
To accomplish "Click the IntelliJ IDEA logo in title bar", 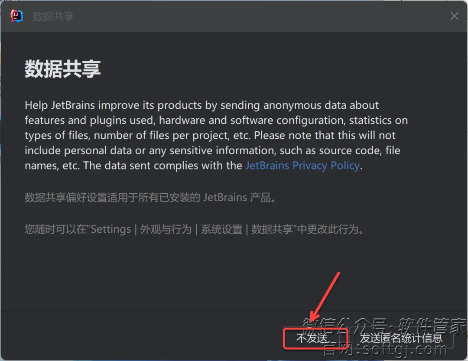I will click(16, 16).
